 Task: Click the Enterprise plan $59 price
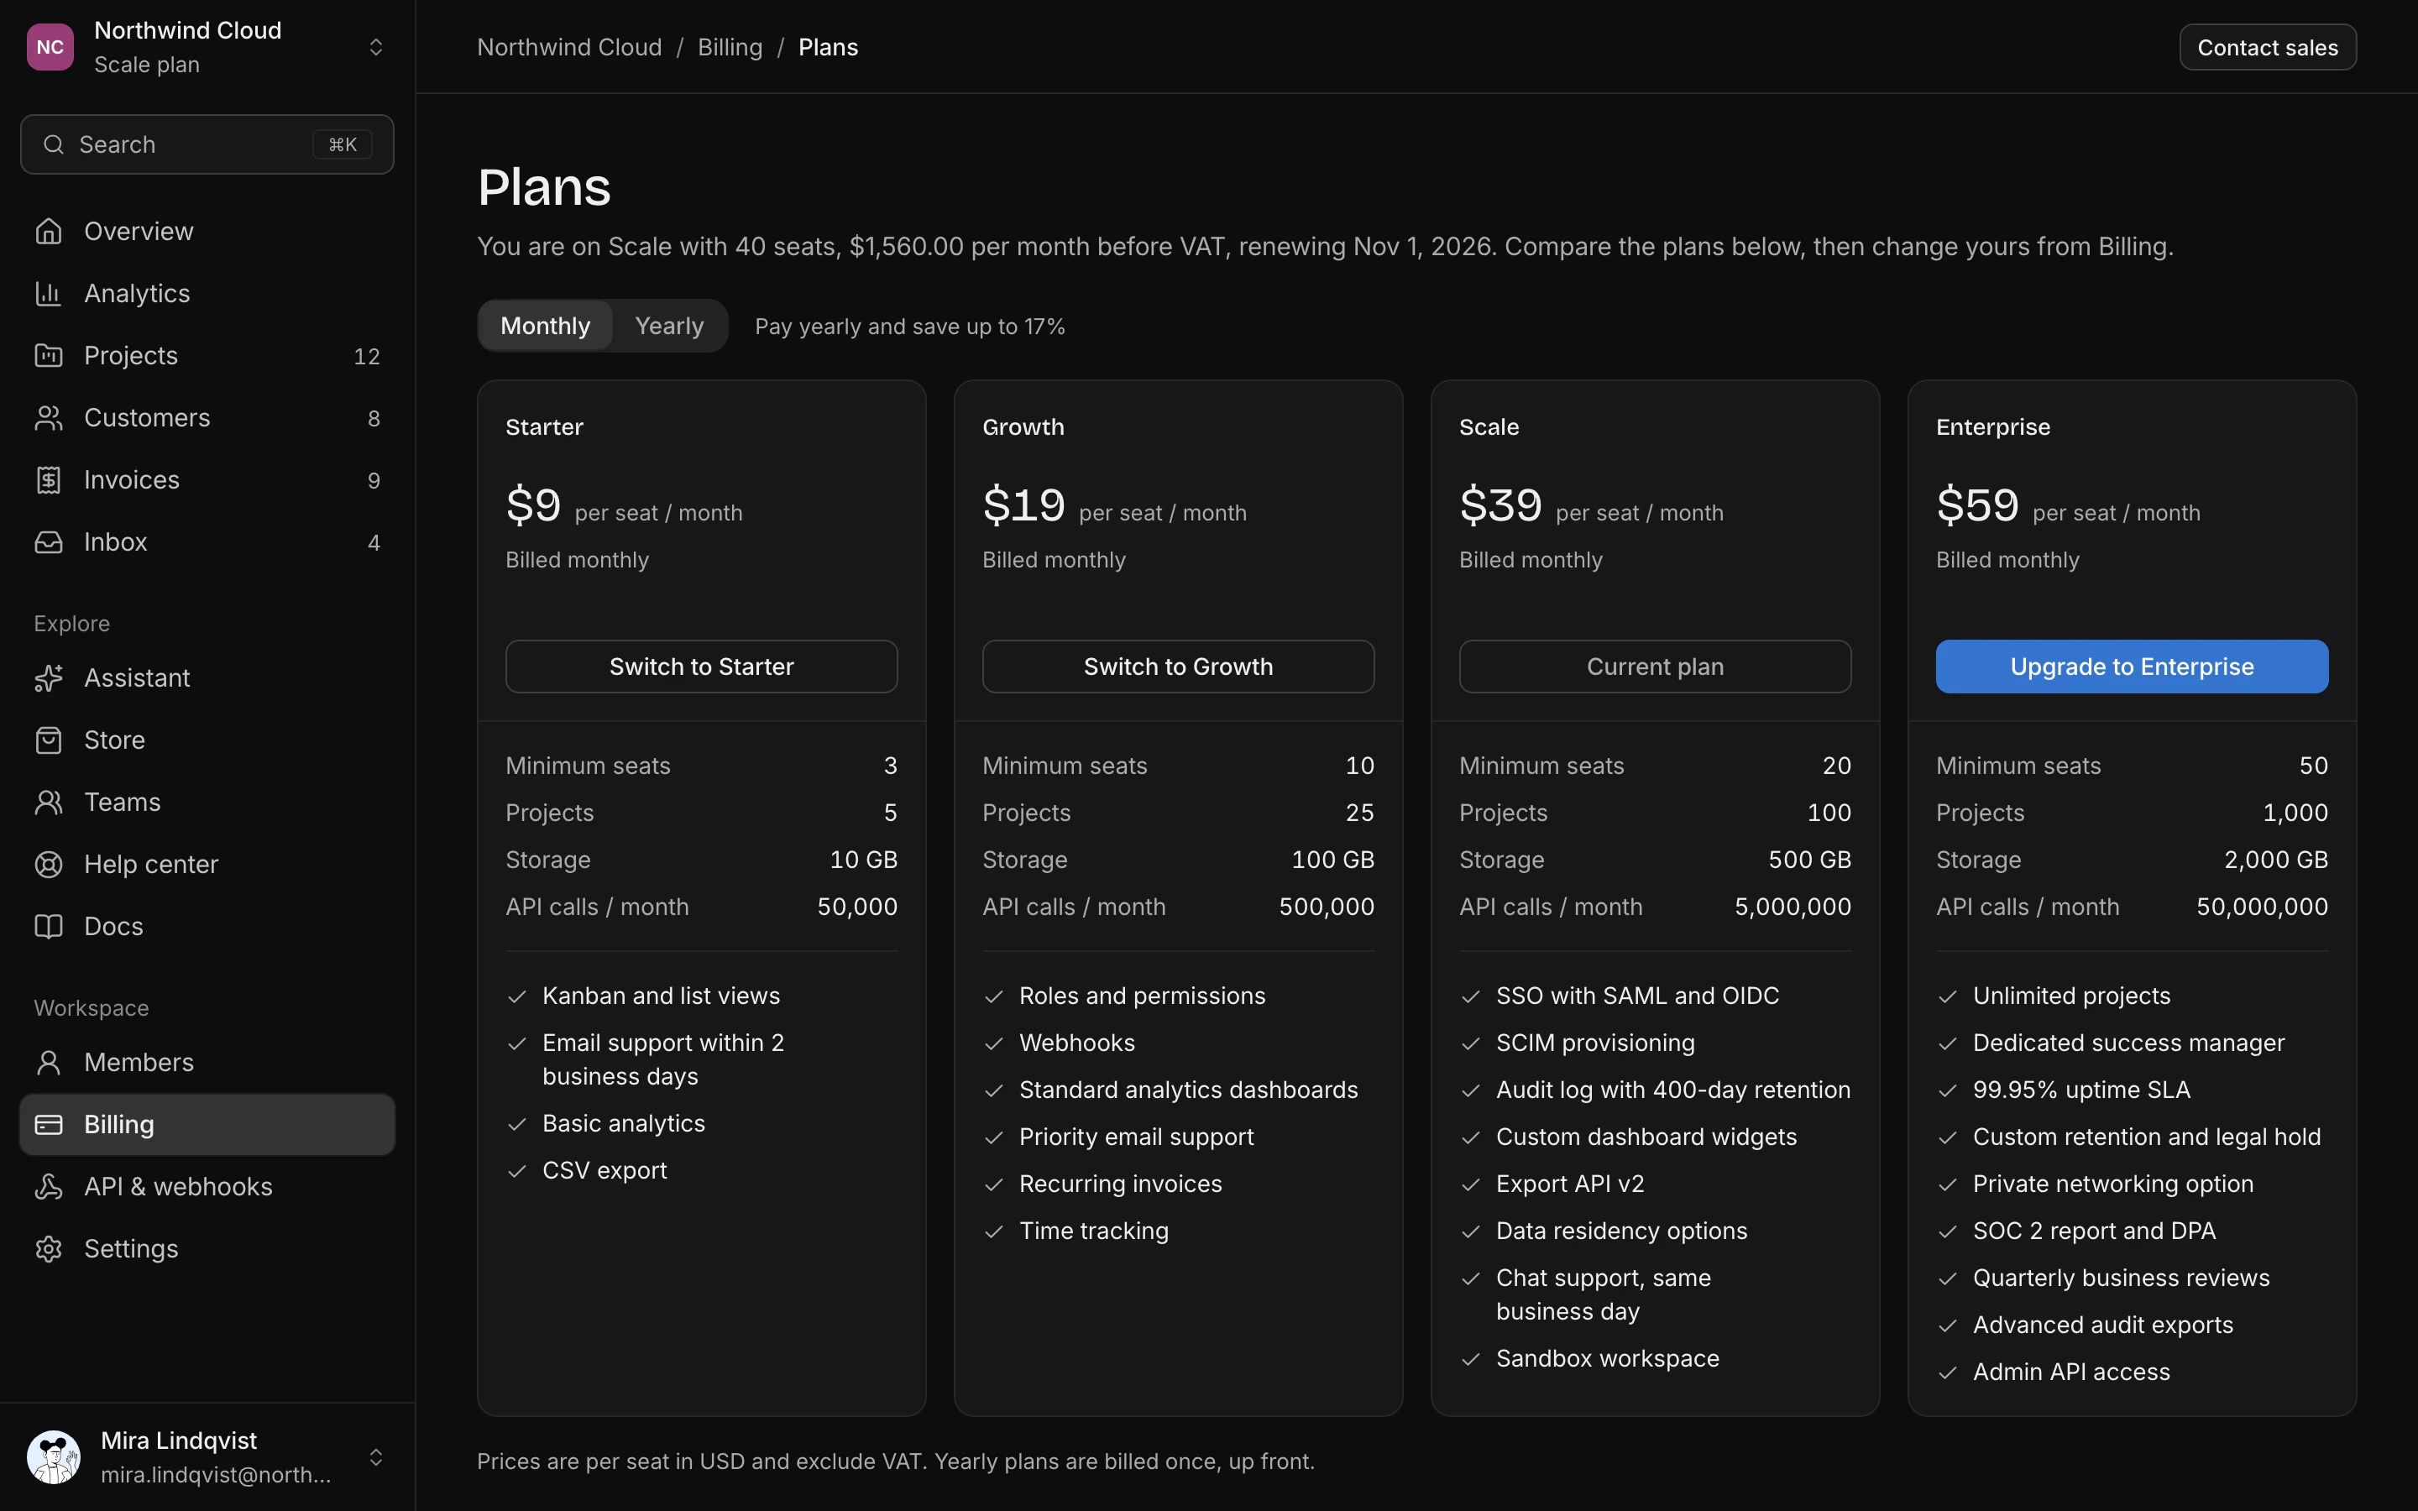coord(1977,505)
